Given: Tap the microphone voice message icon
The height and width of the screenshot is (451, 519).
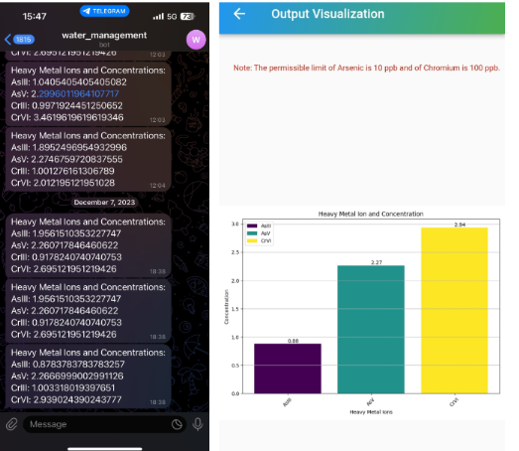Looking at the screenshot, I should [197, 424].
